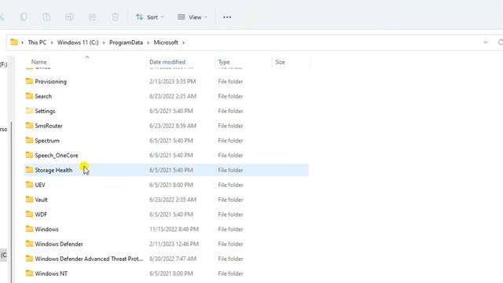Screen dimensions: 503x283
Task: Click the Paste icon in toolbar
Action: coord(46,17)
